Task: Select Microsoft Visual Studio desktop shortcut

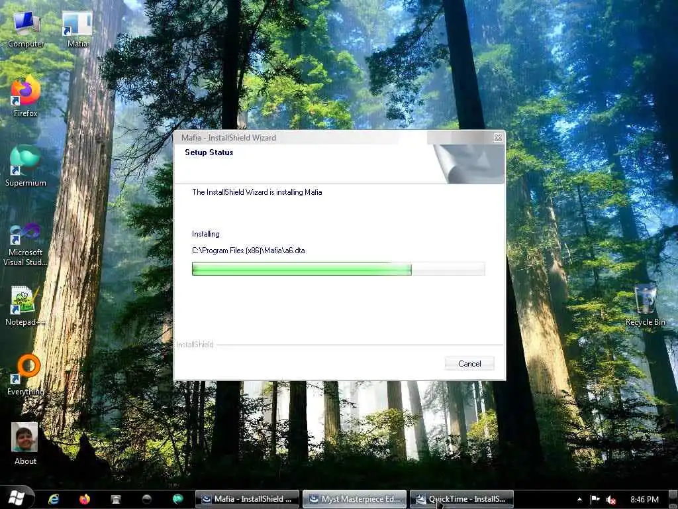Action: pyautogui.click(x=26, y=244)
